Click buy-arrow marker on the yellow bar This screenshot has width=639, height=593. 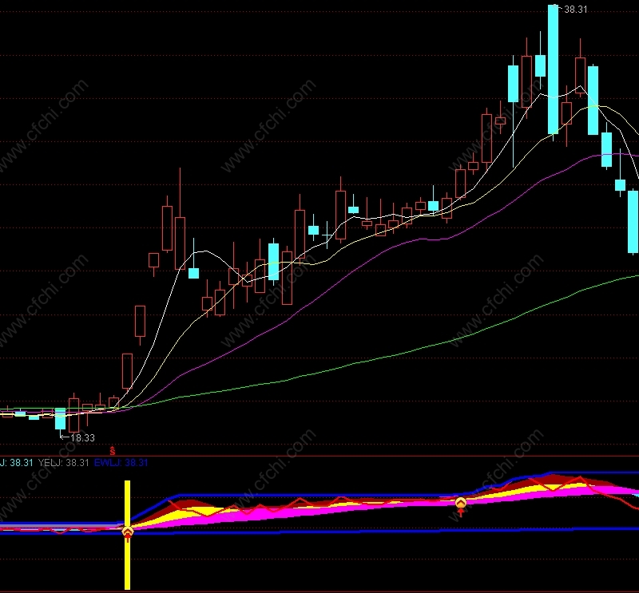click(128, 534)
